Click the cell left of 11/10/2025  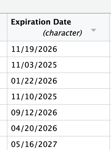click(x=3, y=97)
